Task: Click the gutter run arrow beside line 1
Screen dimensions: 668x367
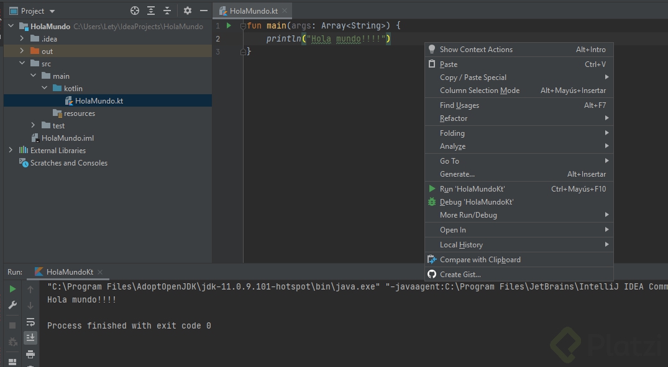Action: [x=229, y=25]
